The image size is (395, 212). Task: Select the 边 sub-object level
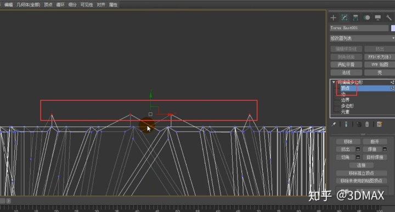343,94
